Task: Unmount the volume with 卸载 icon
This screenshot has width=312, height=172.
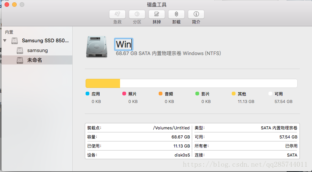Action: tap(176, 14)
